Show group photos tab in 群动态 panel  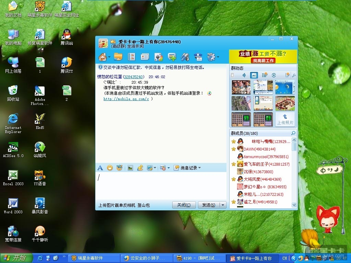pyautogui.click(x=254, y=75)
